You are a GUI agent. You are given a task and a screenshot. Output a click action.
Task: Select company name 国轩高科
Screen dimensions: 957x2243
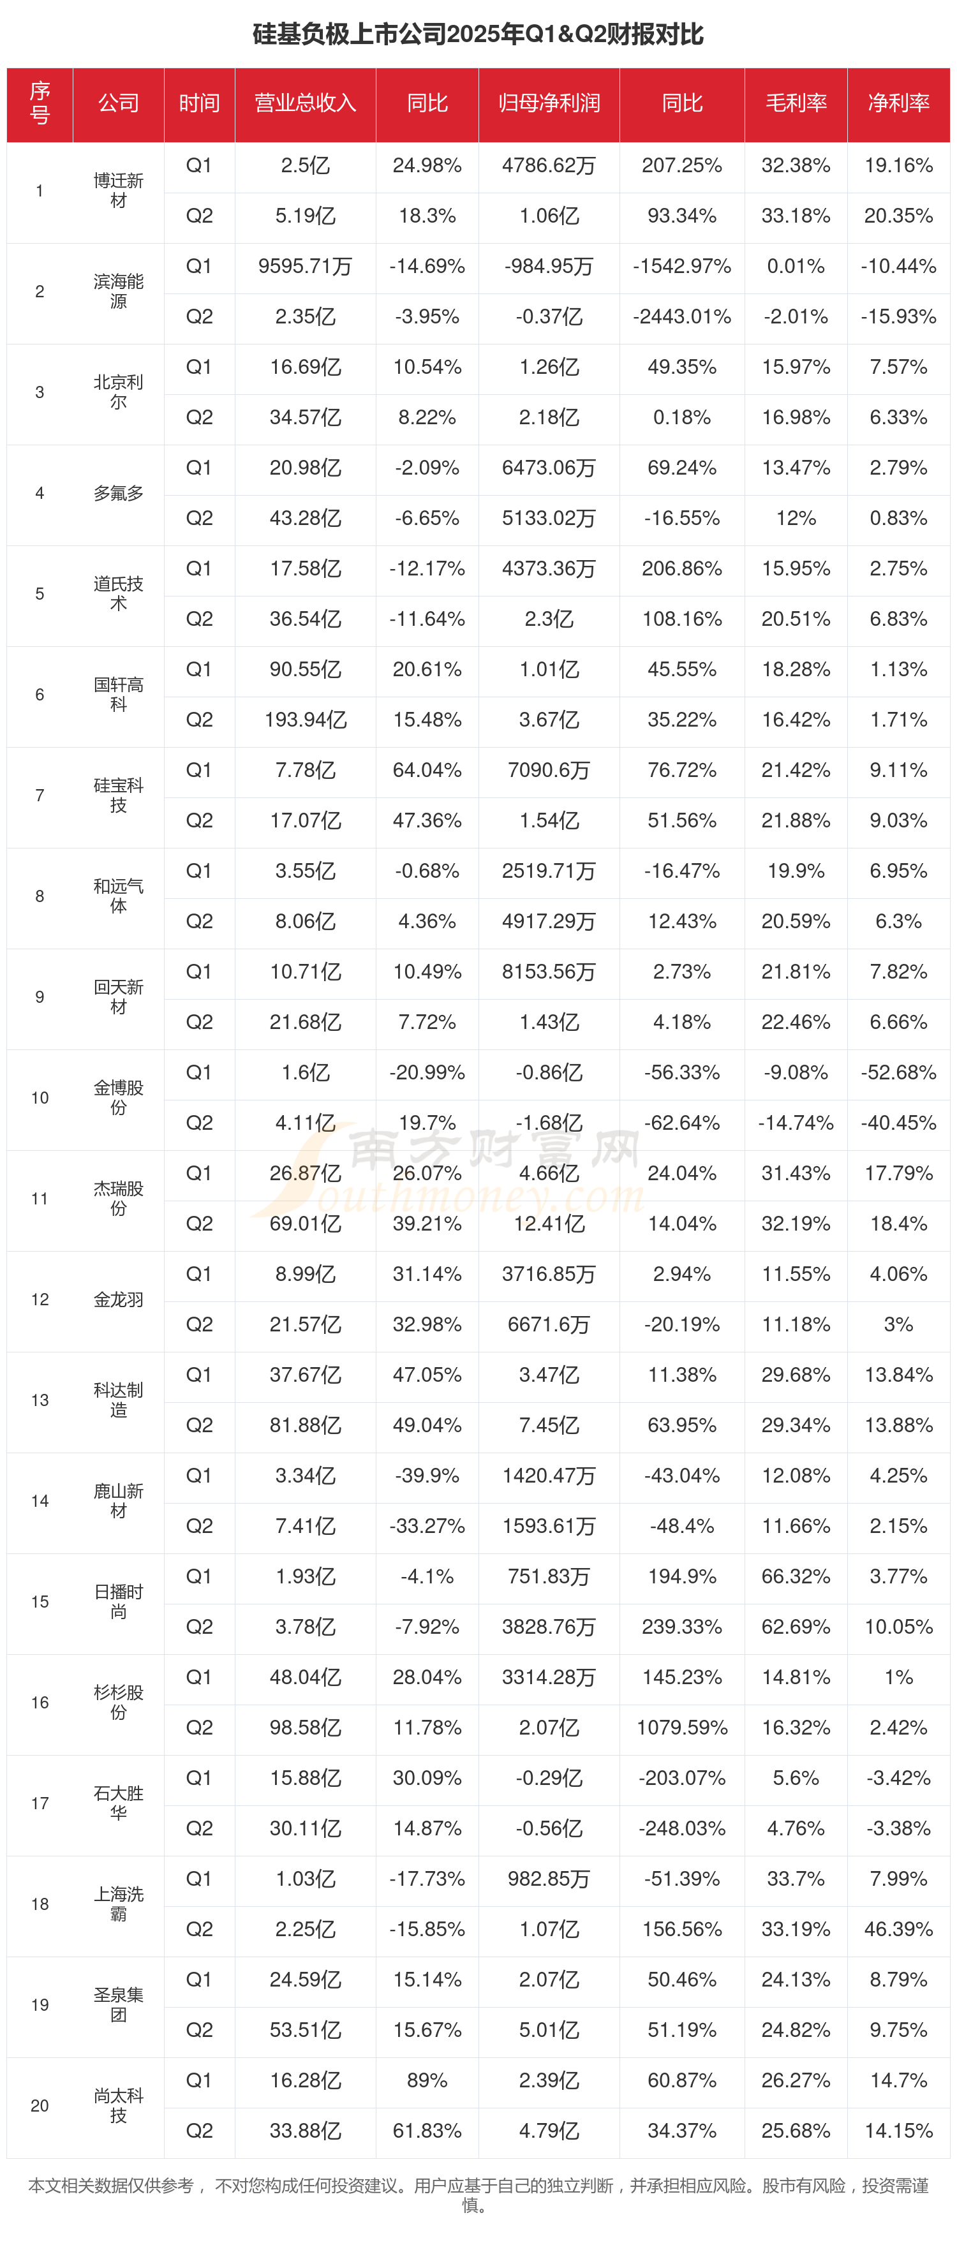click(119, 695)
